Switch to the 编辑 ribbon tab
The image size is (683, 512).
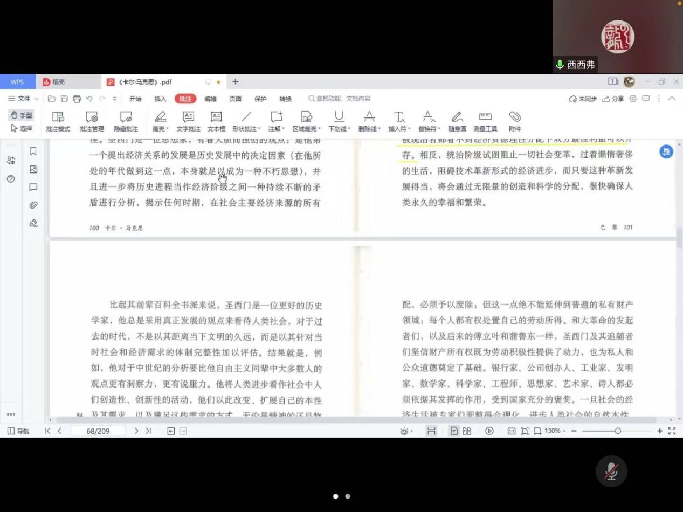point(210,99)
